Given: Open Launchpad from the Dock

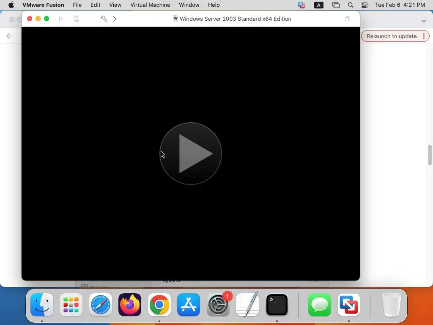Looking at the screenshot, I should coord(71,305).
